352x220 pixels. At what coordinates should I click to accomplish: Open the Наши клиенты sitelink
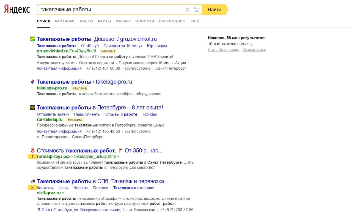coord(87,114)
